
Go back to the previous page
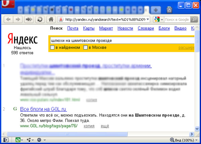8,19
